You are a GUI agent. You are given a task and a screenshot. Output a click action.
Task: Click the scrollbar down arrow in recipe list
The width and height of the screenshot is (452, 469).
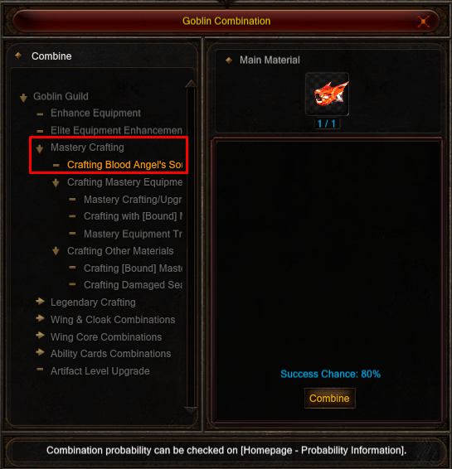click(x=191, y=410)
